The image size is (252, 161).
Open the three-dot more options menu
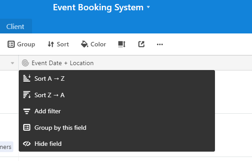pyautogui.click(x=160, y=44)
